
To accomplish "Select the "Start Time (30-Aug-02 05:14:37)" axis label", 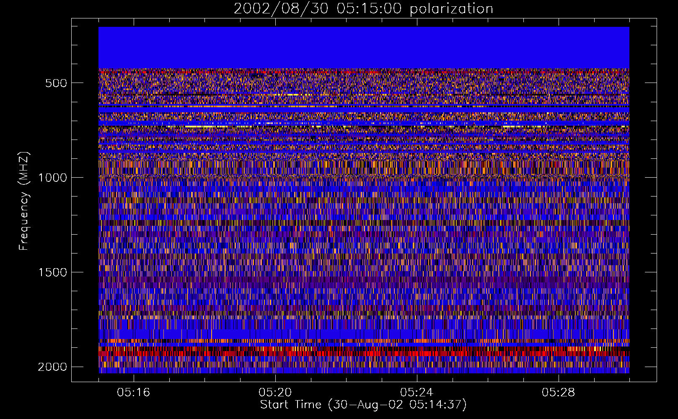I will coord(363,405).
